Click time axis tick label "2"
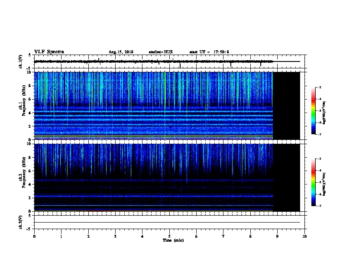343x265 pixels. pos(88,236)
